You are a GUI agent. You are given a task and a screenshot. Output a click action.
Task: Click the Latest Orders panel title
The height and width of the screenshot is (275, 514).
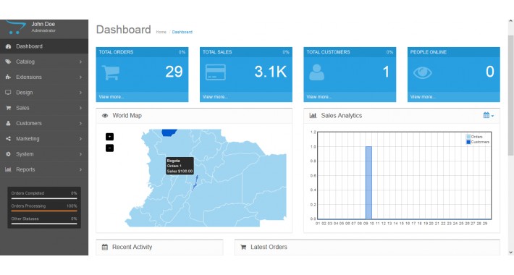tap(269, 247)
